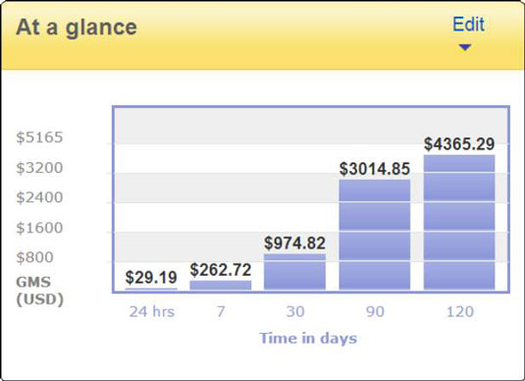The image size is (525, 381).
Task: Select the 24 hrs bar
Action: 151,289
